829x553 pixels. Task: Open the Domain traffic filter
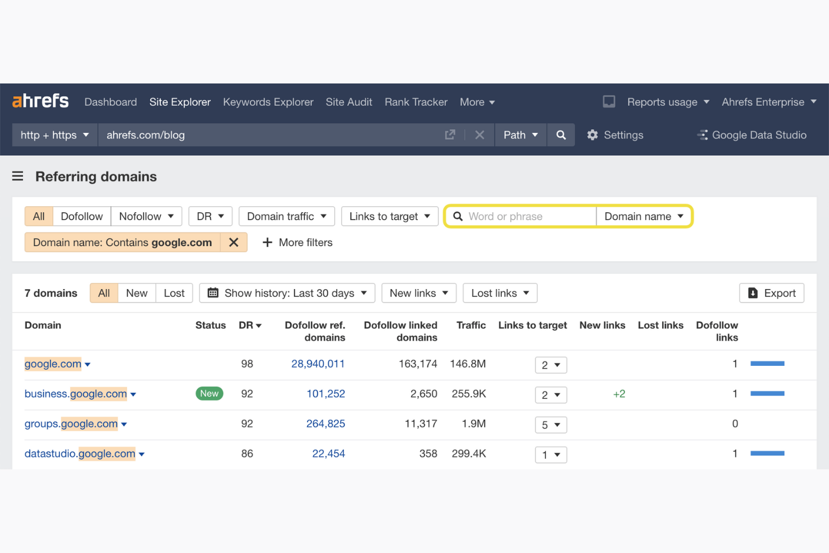287,216
